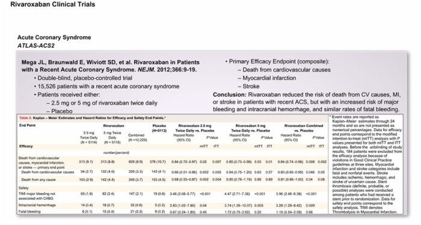The height and width of the screenshot is (225, 421).
Task: Click the Event rates footnote text
Action: tap(366, 164)
